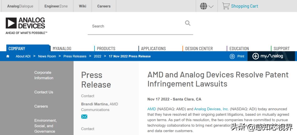Screen dimensions: 297x135
Task: Select Contact Us in sidebar
Action: click(44, 92)
